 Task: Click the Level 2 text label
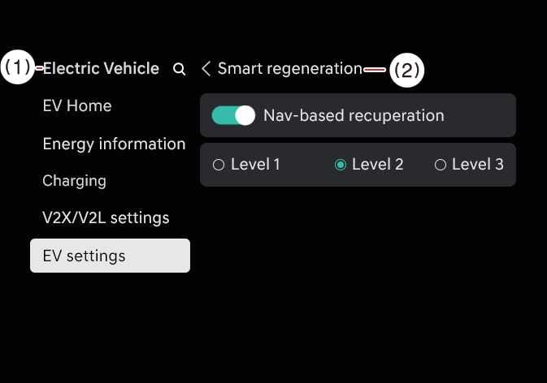click(x=377, y=165)
